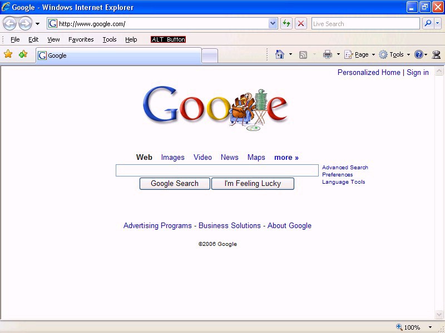
Task: Minimize the Internet Explorer window
Action: tap(412, 7)
